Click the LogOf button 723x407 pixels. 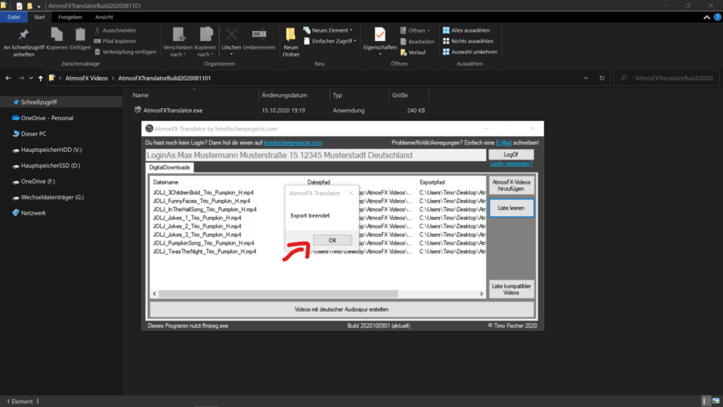(x=511, y=155)
